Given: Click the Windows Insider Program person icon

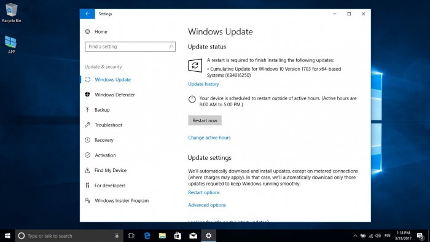Looking at the screenshot, I should (87, 200).
